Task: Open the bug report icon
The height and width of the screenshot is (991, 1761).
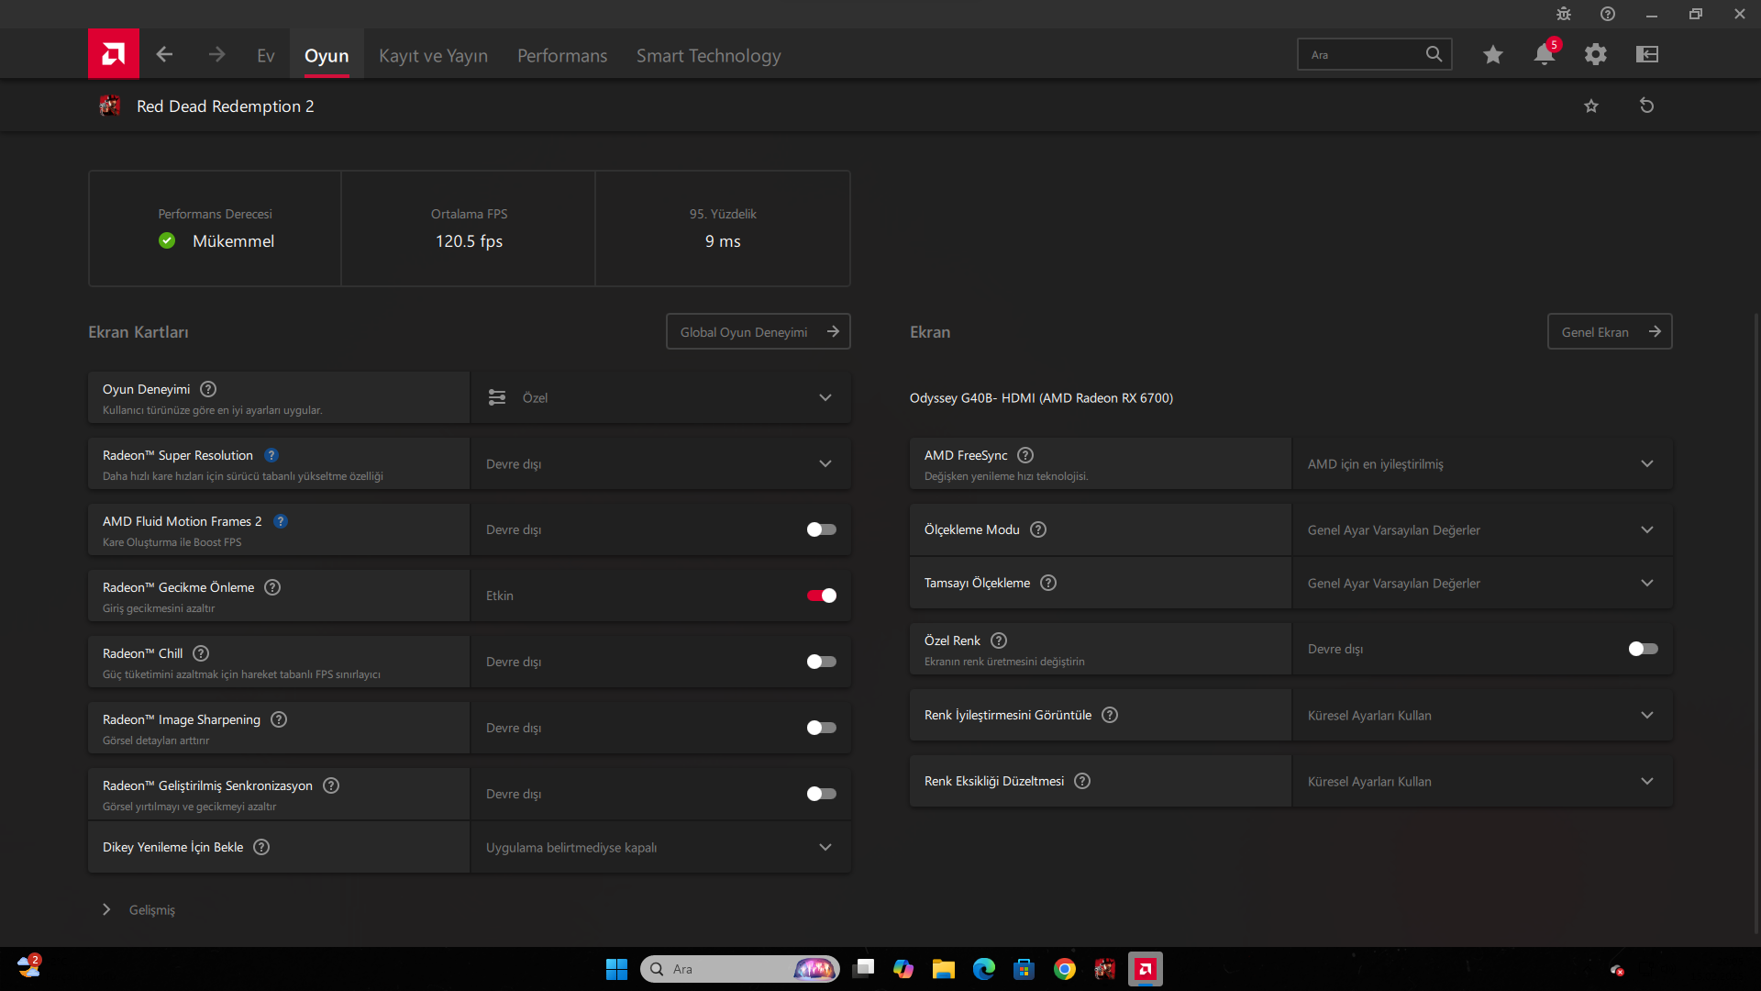Action: point(1564,14)
